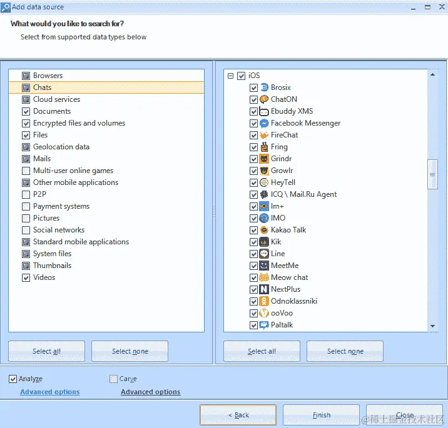The height and width of the screenshot is (428, 448).
Task: Check the P2P checkbox
Action: (x=26, y=194)
